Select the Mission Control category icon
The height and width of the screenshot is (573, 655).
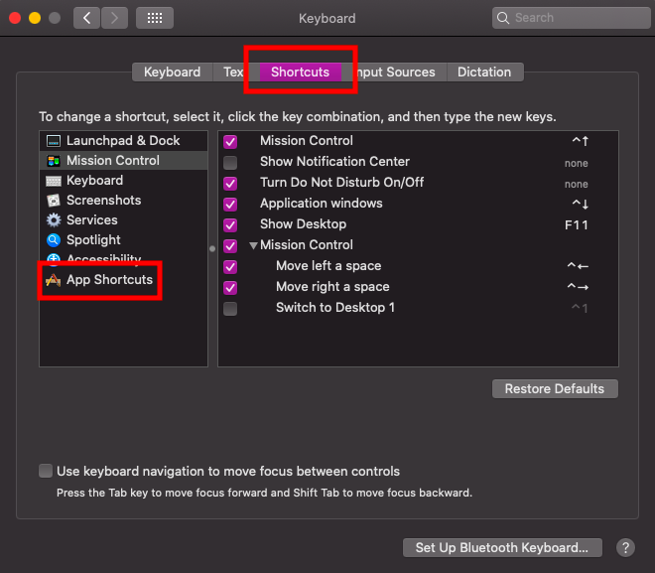pyautogui.click(x=53, y=161)
